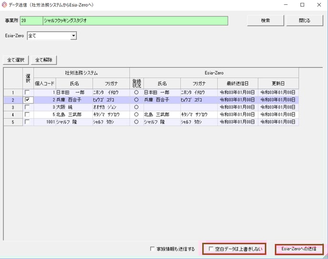This screenshot has width=328, height=259.
Task: Click 個人コード cell 1001
Action: [x=45, y=122]
